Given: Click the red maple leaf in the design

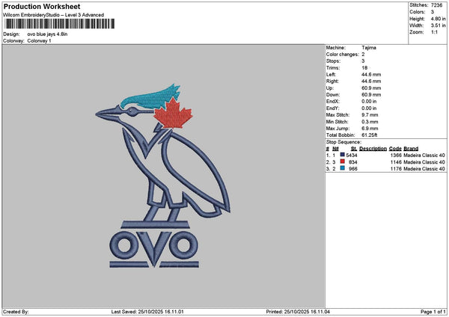Looking at the screenshot, I should pos(173,114).
